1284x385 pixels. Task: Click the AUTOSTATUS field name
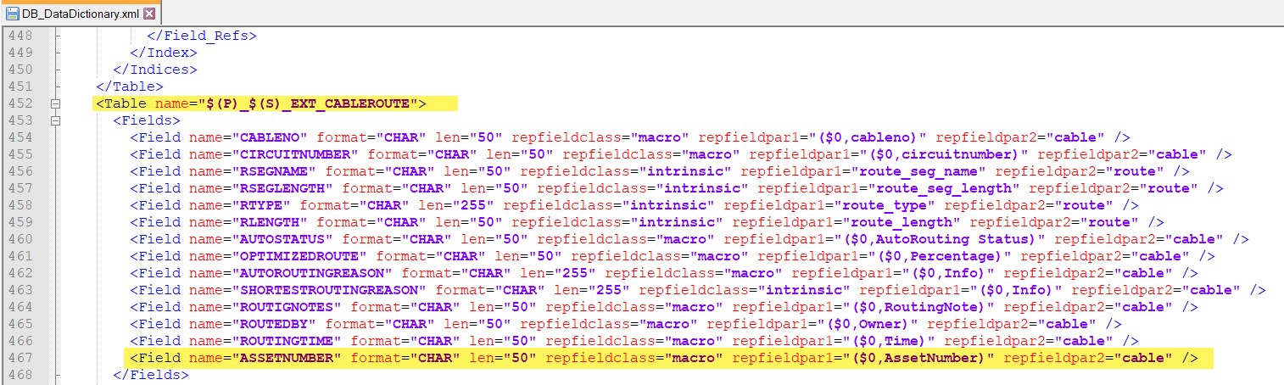tap(282, 239)
